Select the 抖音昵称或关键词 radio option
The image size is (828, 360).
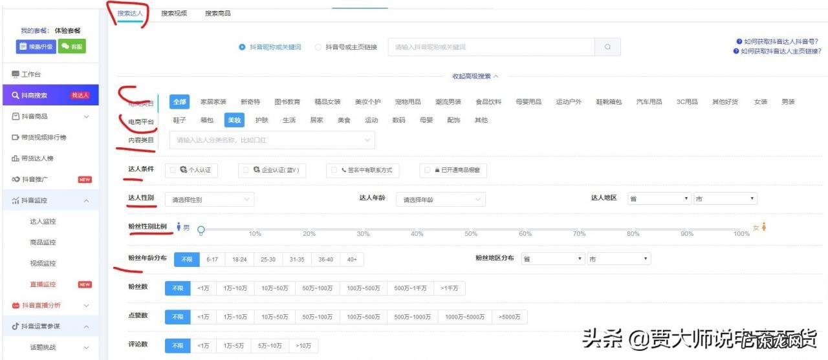point(242,47)
